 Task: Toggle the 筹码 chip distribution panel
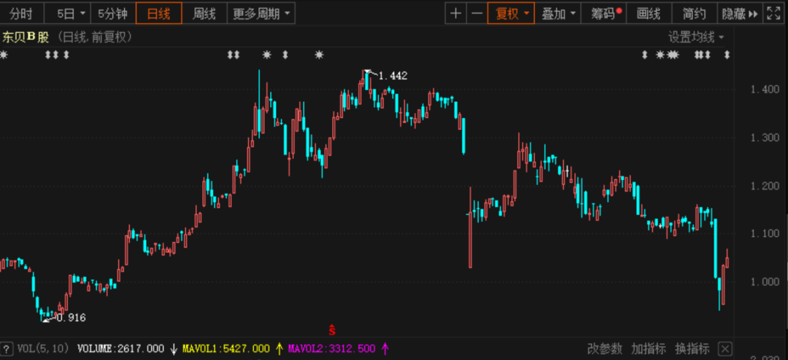click(606, 13)
